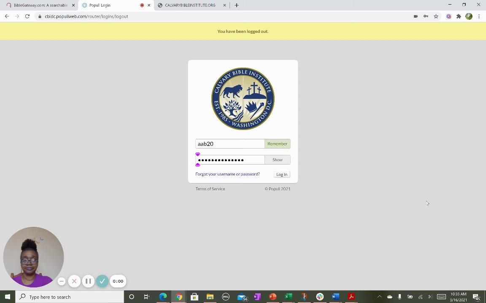Click the Log In button
Viewport: 486px width, 303px height.
[x=282, y=174]
